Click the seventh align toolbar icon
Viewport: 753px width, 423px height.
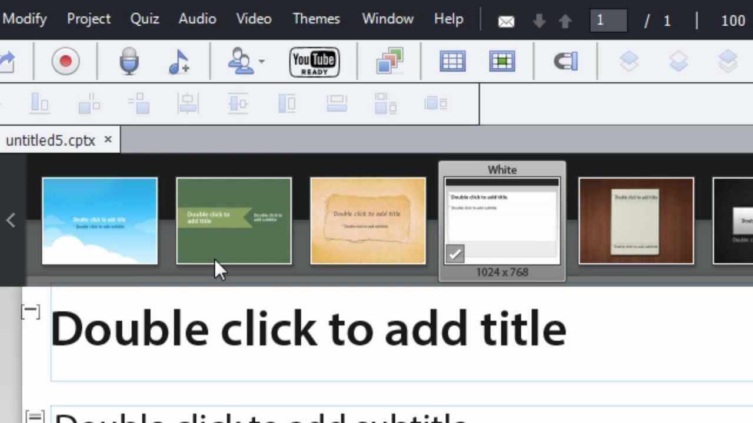pos(336,104)
